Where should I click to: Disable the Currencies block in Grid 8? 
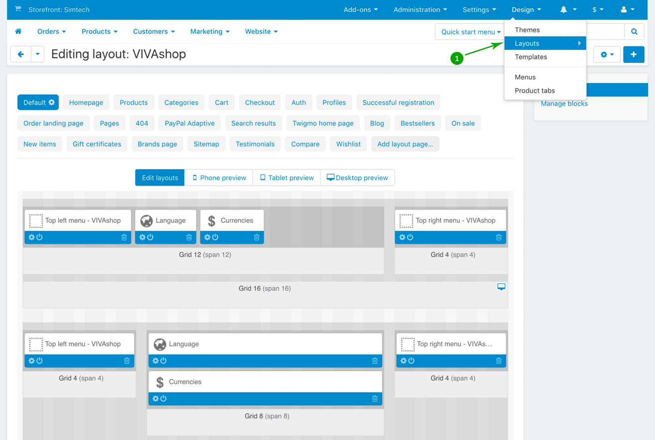163,399
